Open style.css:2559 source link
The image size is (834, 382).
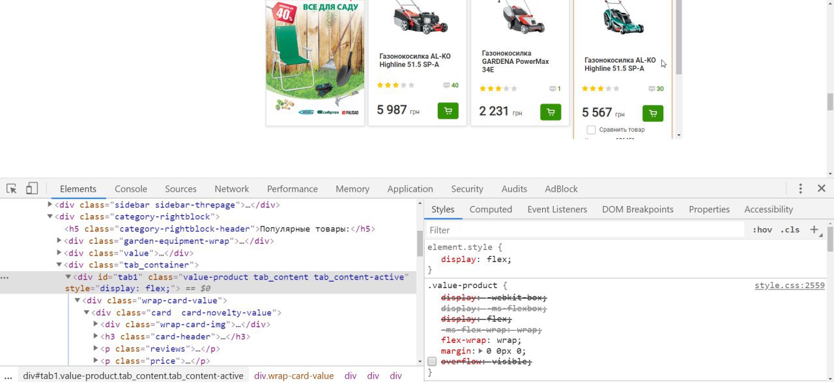point(790,286)
